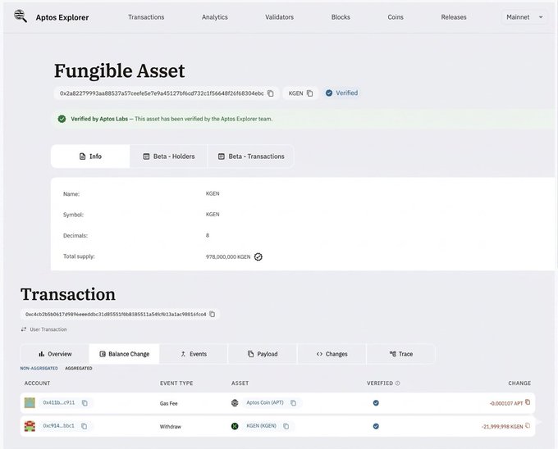Open account link 0x411b...c911
Screen dimensions: 558x449
[x=59, y=403]
